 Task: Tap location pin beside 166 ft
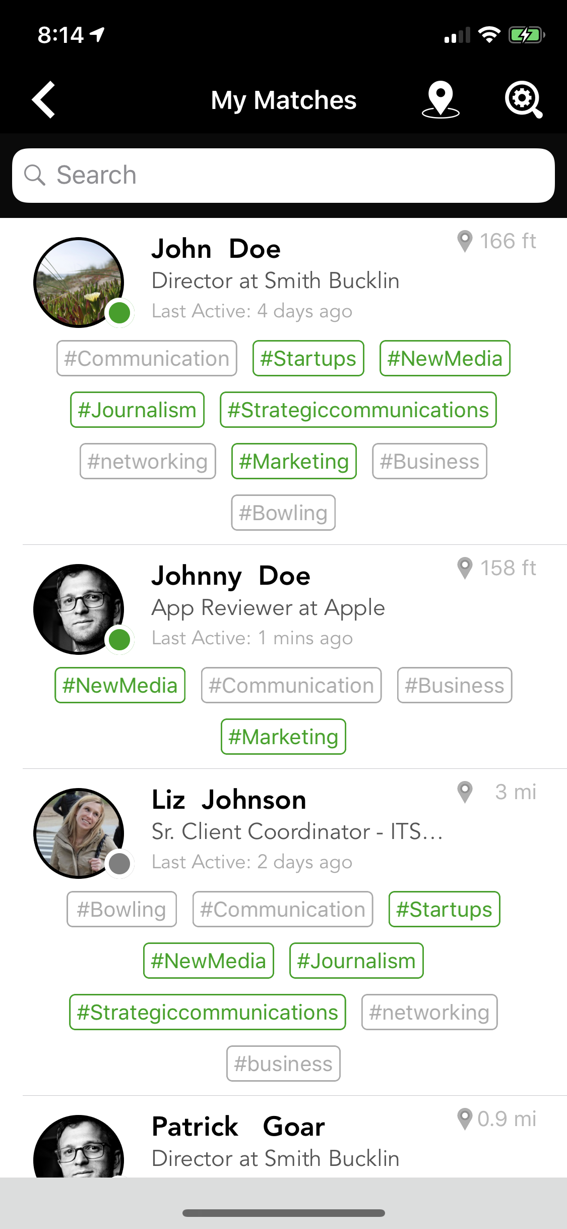point(465,241)
